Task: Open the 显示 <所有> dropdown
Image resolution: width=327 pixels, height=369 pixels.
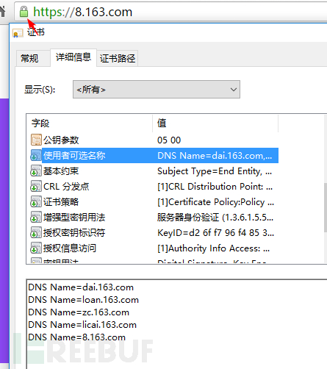Action: click(x=157, y=90)
